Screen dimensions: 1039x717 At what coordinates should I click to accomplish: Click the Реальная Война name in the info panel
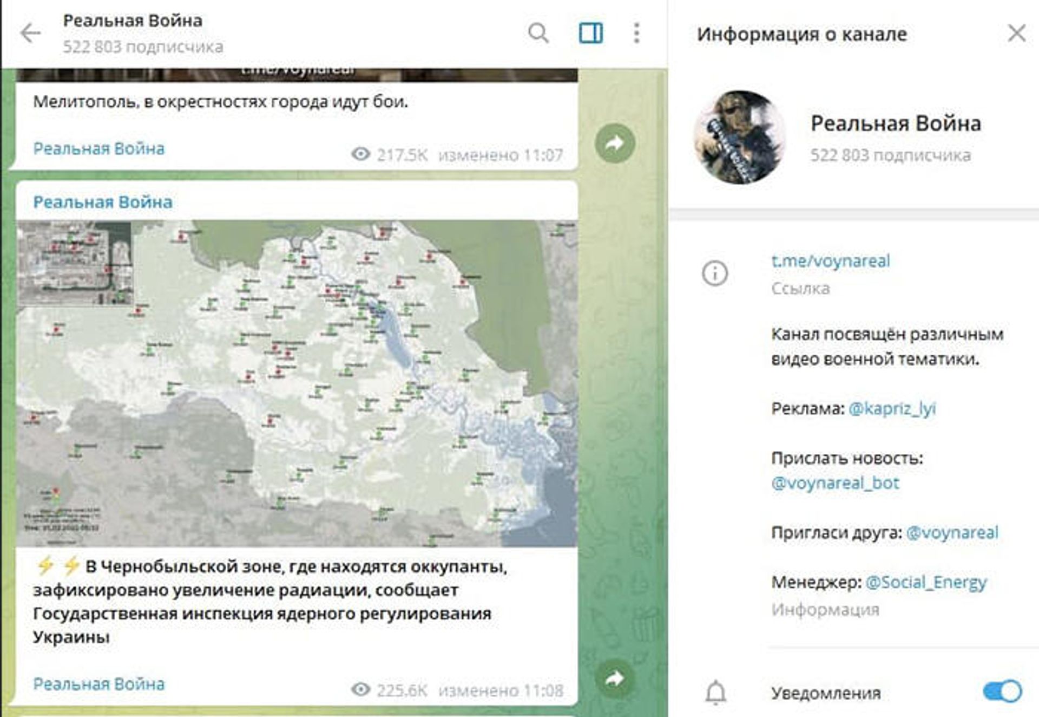pos(896,123)
